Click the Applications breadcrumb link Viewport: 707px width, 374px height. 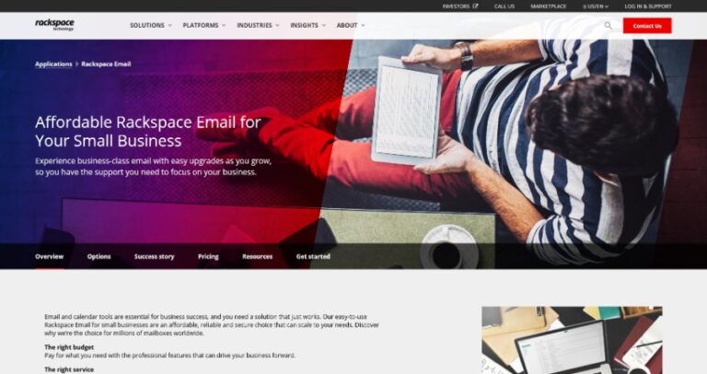(53, 64)
